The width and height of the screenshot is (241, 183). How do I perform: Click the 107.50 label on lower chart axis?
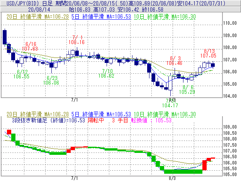[230, 145]
